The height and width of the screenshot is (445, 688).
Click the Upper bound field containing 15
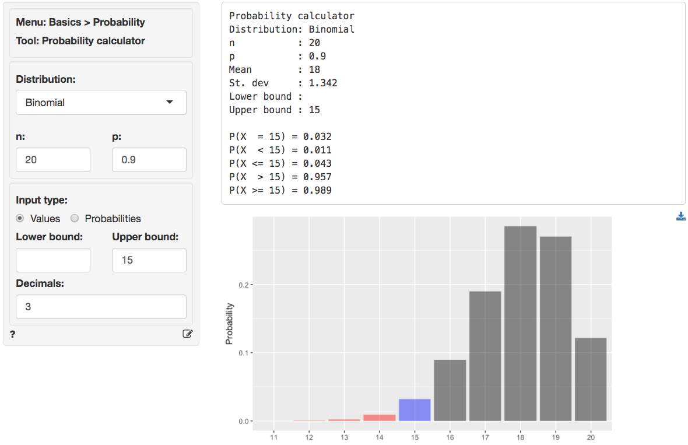coord(149,260)
